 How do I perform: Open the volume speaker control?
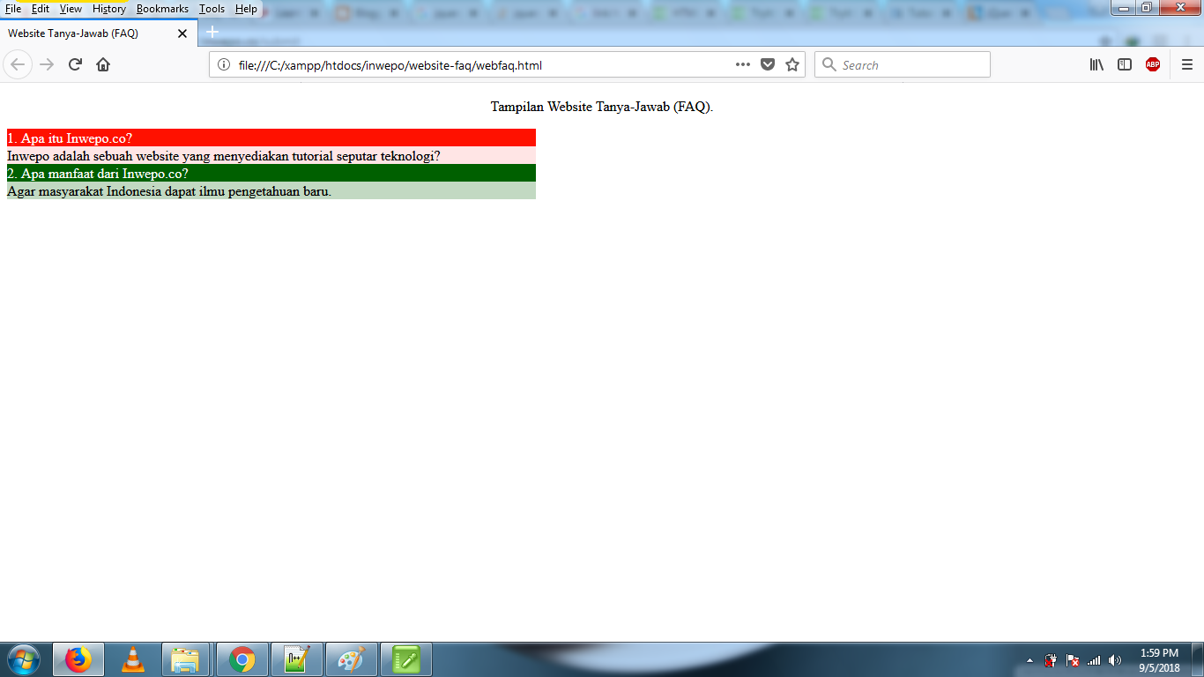point(1115,660)
